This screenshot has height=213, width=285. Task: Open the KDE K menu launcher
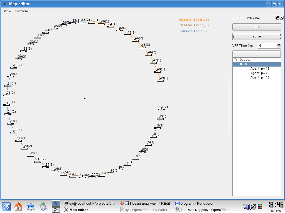tap(6, 207)
